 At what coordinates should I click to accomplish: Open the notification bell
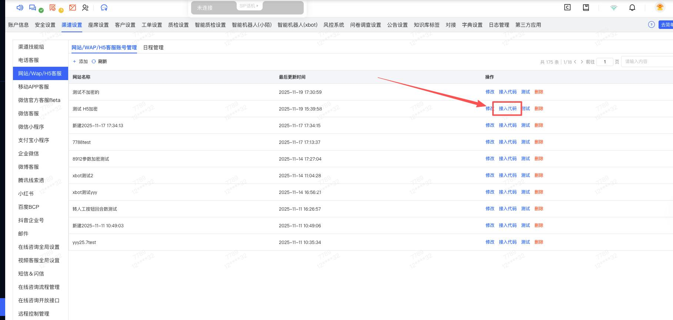[632, 7]
